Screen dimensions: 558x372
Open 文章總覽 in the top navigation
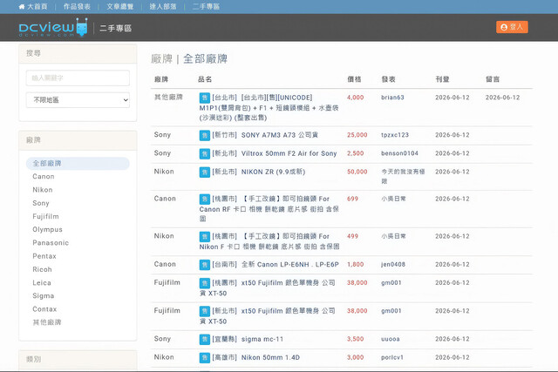(120, 7)
